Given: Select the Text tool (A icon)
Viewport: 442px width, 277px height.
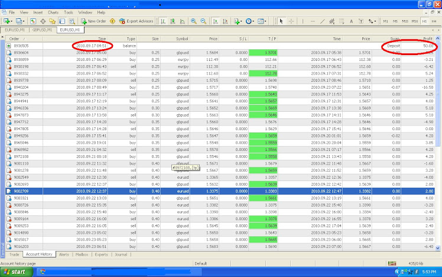Looking at the screenshot, I should (351, 21).
